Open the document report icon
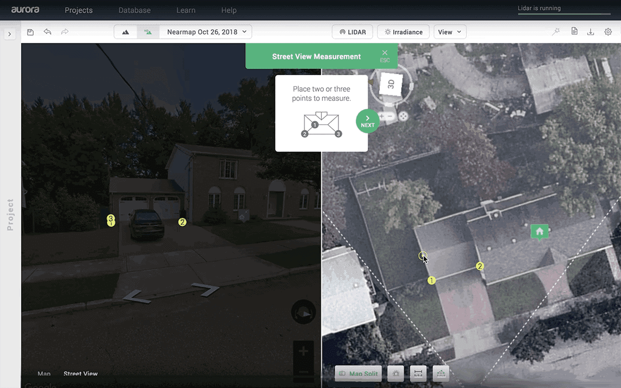Viewport: 621px width, 388px height. coord(574,32)
